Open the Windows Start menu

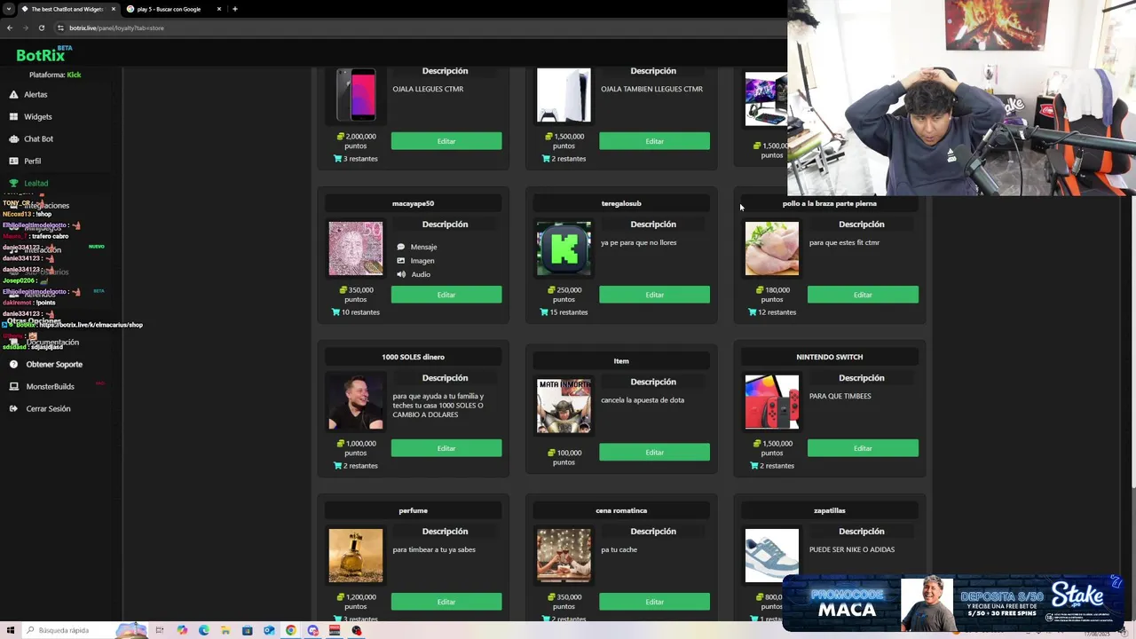coord(10,630)
